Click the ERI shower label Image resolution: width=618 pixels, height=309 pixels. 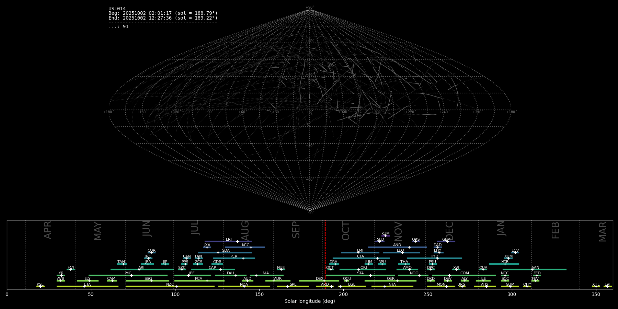click(229, 240)
